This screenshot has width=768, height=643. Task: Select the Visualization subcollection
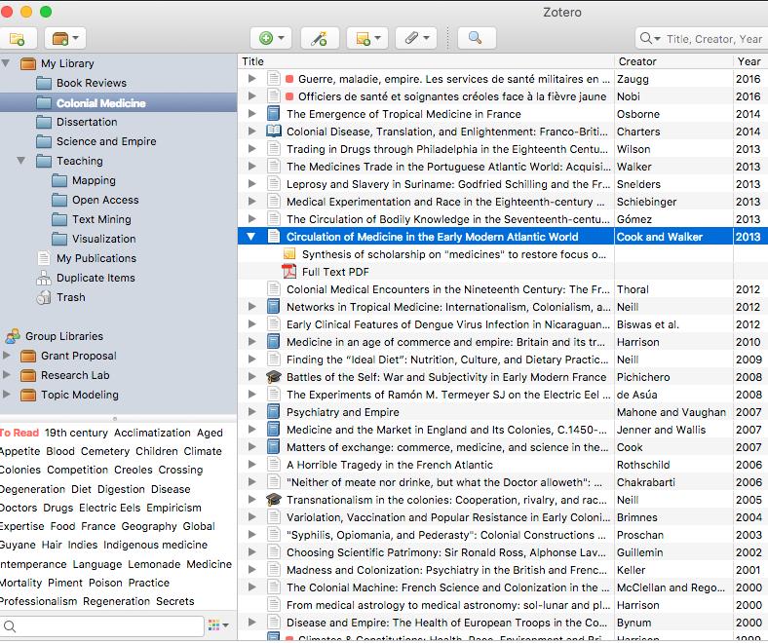point(104,239)
